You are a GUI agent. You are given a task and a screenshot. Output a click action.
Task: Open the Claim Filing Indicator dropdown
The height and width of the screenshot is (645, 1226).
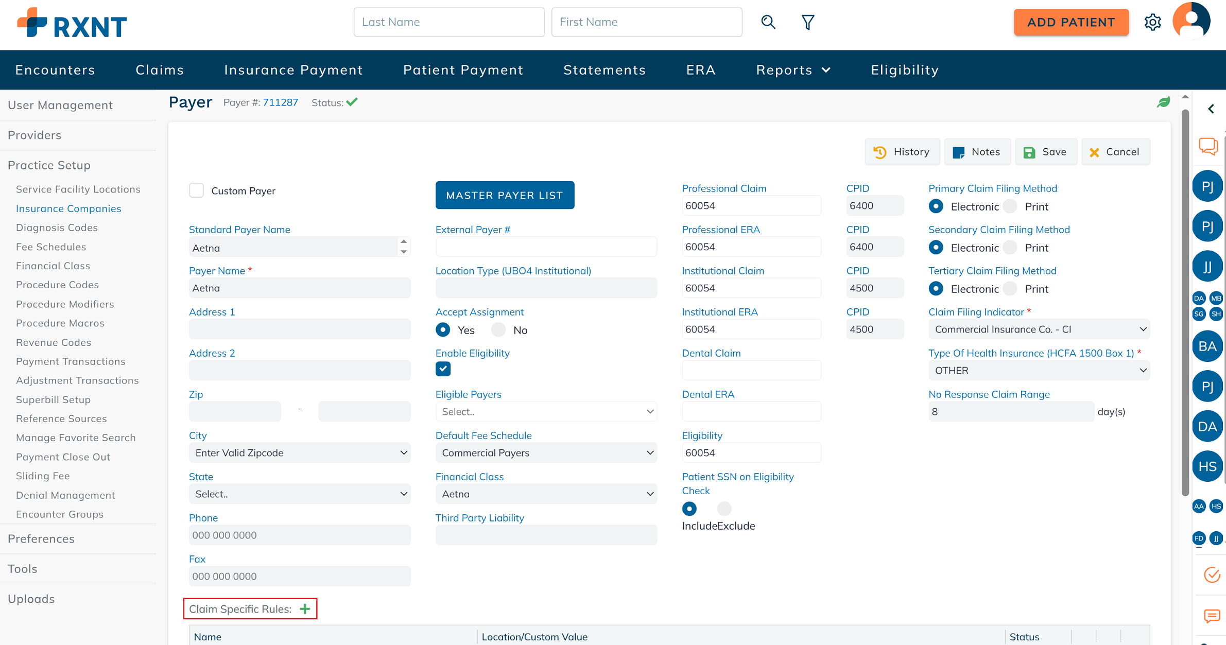[x=1039, y=329]
